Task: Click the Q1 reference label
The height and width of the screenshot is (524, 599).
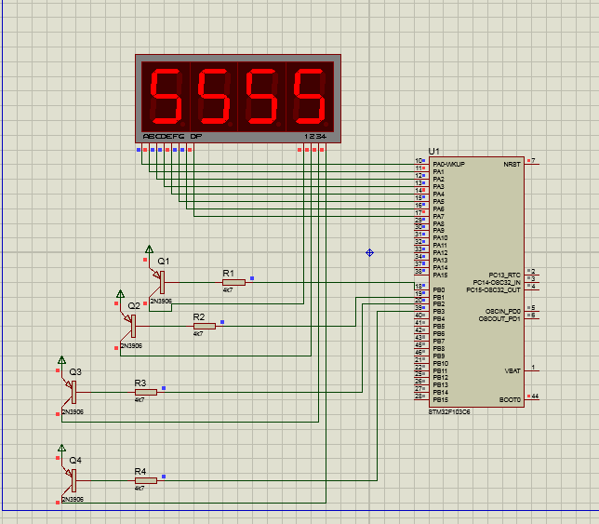Action: [x=164, y=261]
